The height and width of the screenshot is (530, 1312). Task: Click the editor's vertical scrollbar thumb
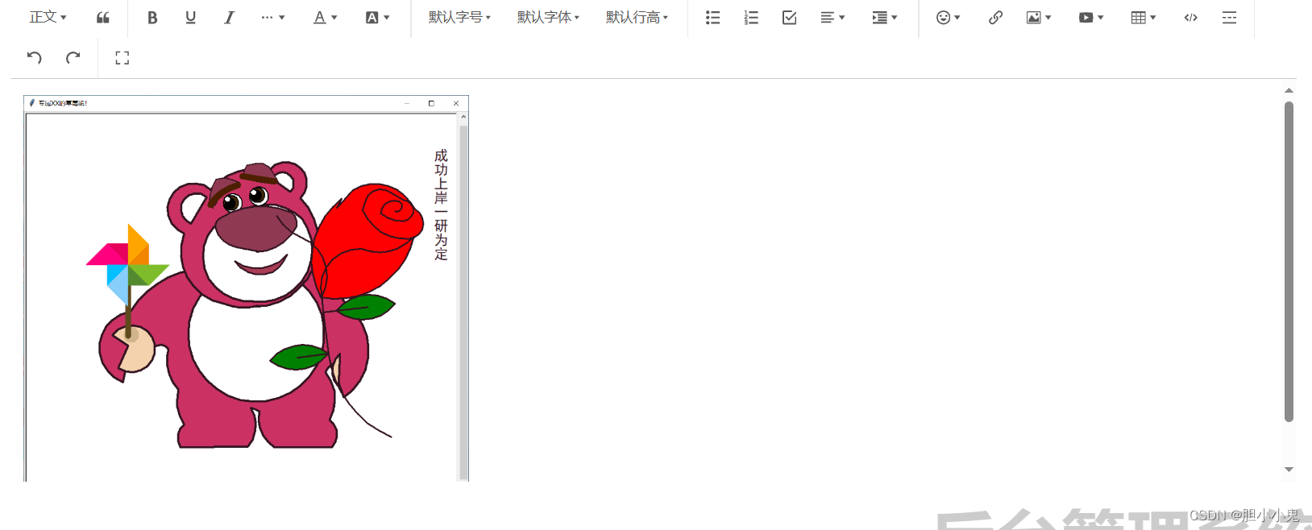[x=1289, y=262]
